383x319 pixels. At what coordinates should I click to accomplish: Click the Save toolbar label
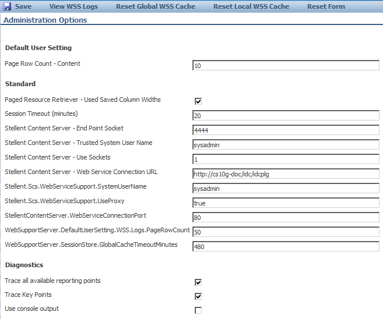(23, 6)
